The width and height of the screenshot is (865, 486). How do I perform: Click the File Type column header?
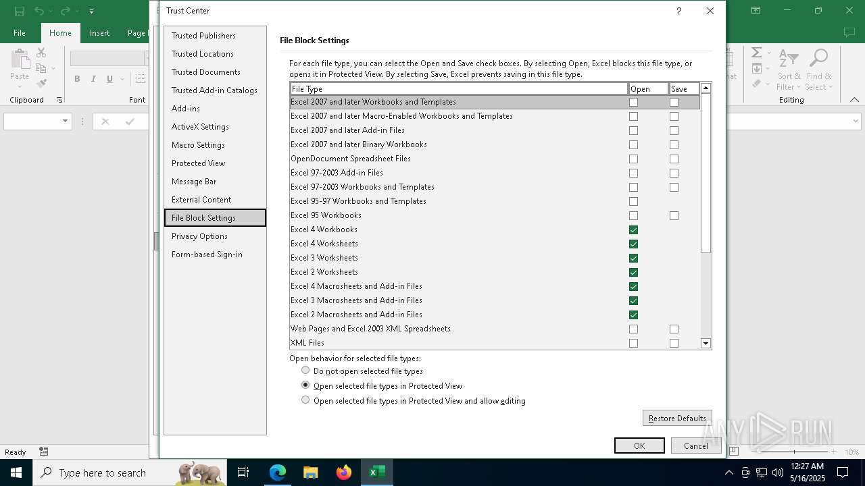pos(460,88)
